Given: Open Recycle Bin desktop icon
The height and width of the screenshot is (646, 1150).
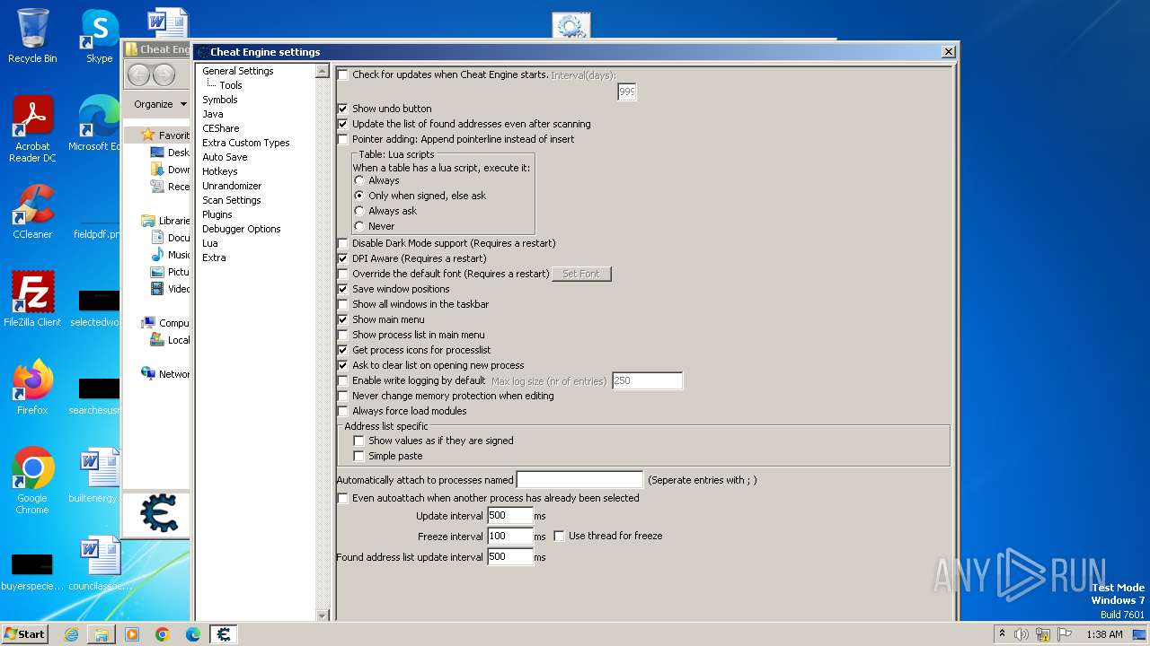Looking at the screenshot, I should tap(32, 36).
